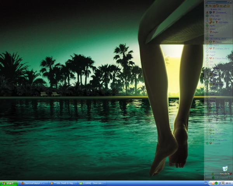Click the red-circled messenger toolbar icon

click(214, 6)
